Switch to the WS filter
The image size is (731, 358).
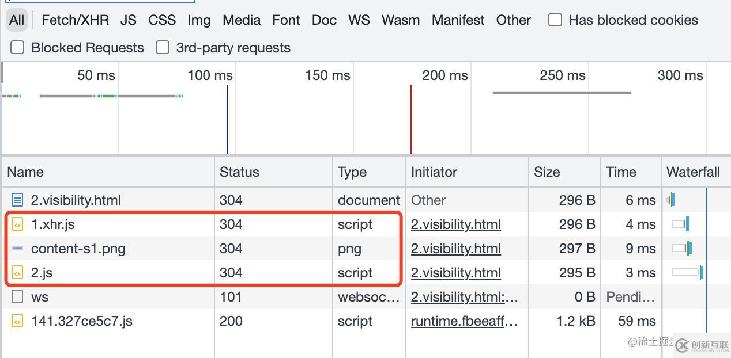[359, 20]
